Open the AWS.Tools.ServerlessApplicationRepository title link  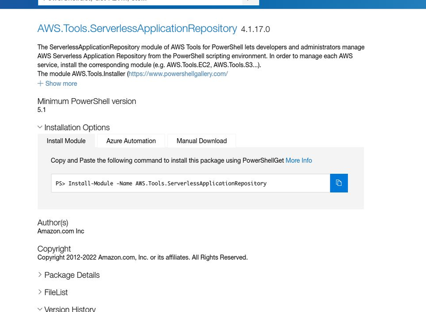point(137,29)
